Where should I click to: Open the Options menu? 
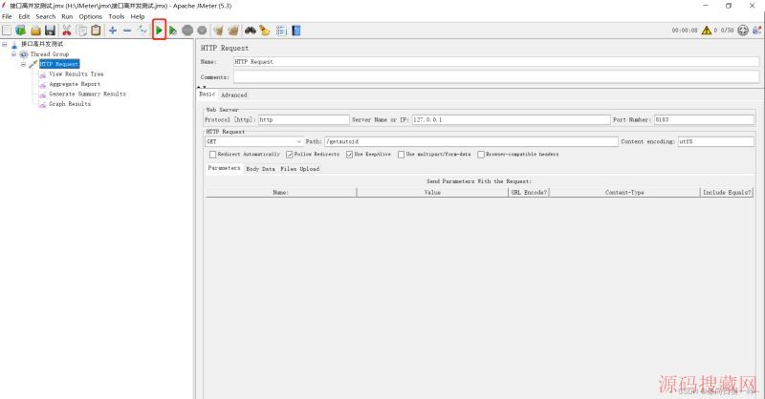tap(90, 16)
